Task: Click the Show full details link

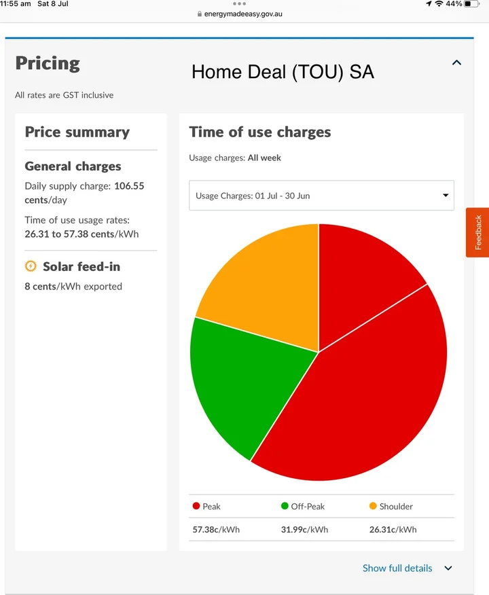Action: pos(397,568)
